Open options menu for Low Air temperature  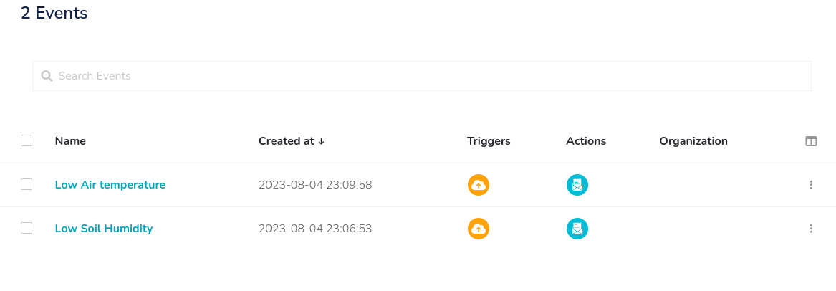(x=811, y=185)
